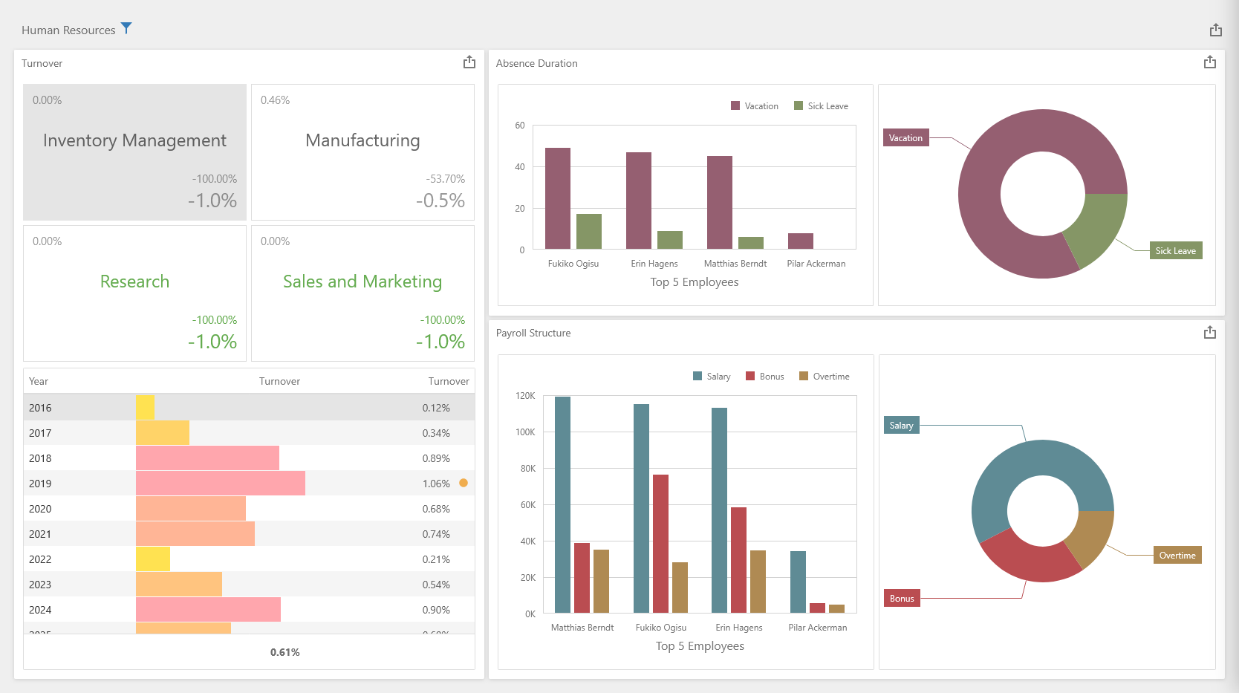1239x693 pixels.
Task: Toggle Overtime legend item in Payroll chart
Action: pyautogui.click(x=824, y=377)
